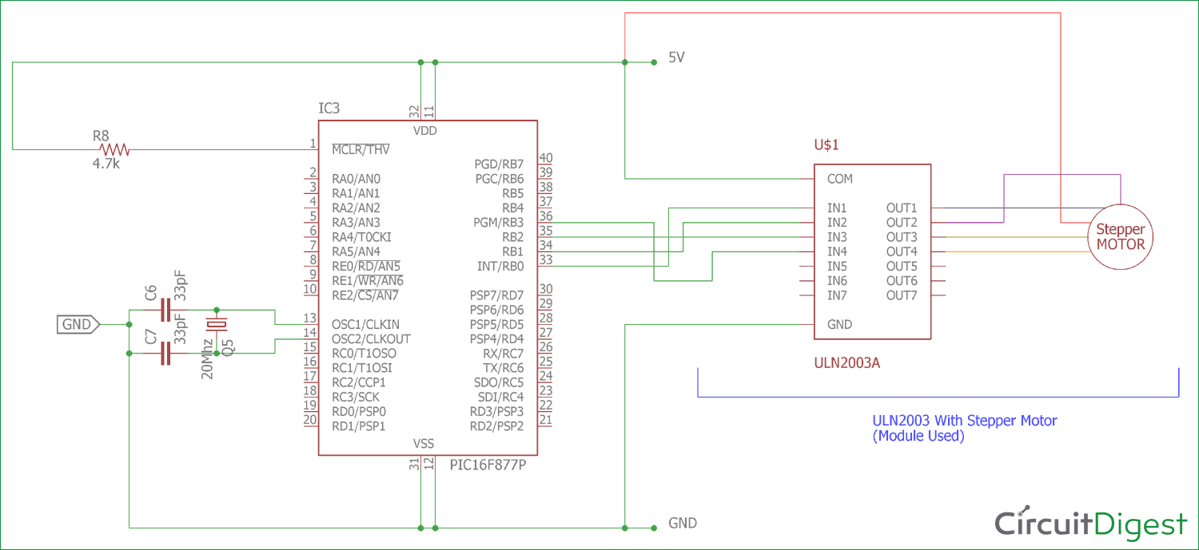Click the CircuitDigest logo
1199x550 pixels.
pos(1089,524)
